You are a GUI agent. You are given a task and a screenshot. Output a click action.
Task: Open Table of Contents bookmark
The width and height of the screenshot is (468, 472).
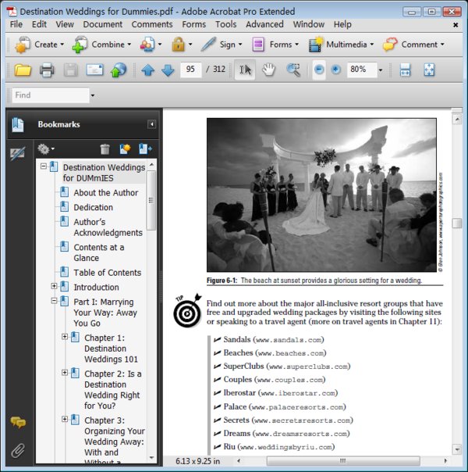point(107,273)
